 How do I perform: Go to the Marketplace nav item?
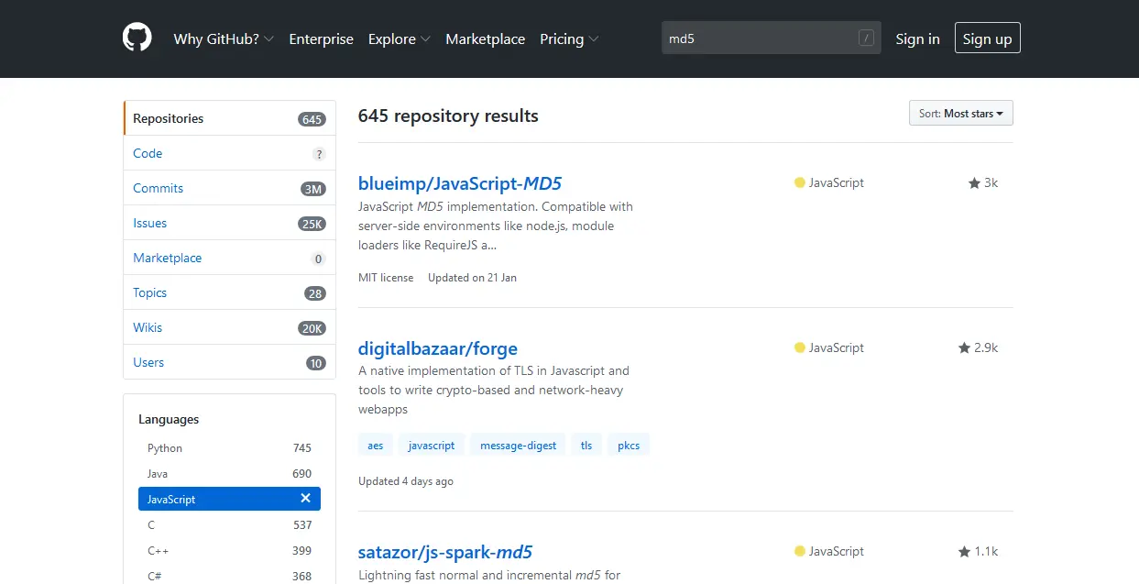485,39
